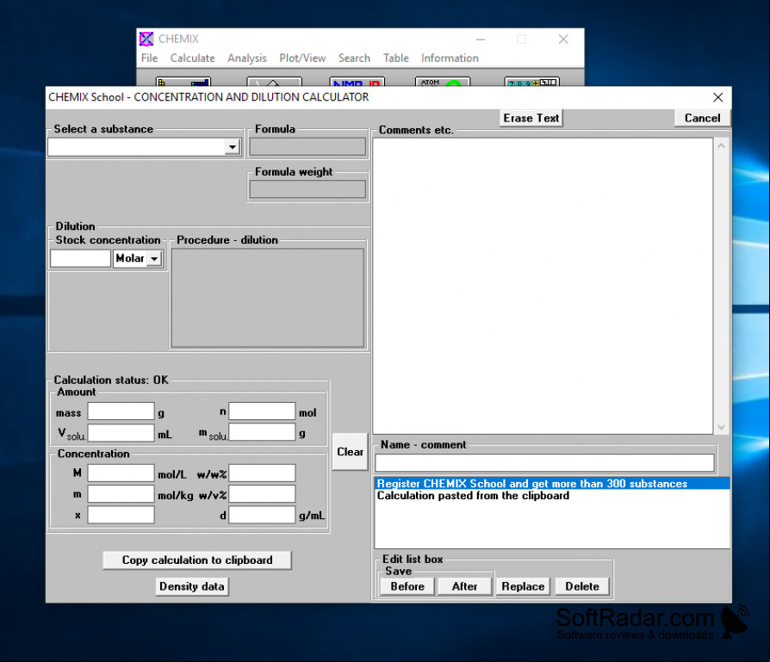Viewport: 770px width, 662px height.
Task: Click the CHEMIX app icon in title bar
Action: pyautogui.click(x=146, y=39)
